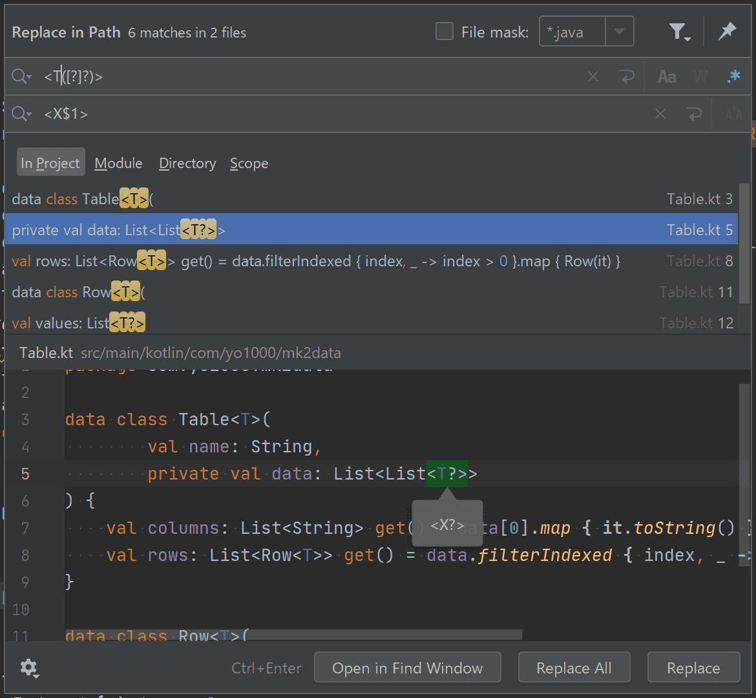Select the Directory scope tab
The height and width of the screenshot is (698, 756).
(x=187, y=164)
